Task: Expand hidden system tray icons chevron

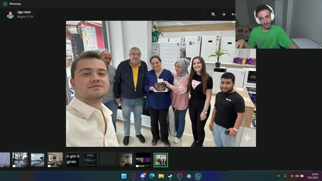Action: point(278,176)
